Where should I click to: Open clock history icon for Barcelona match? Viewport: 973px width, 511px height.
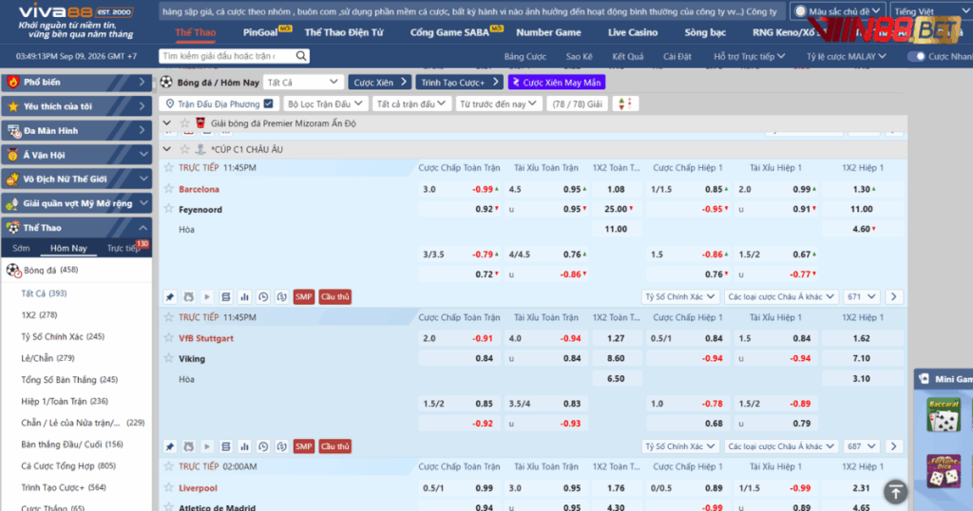pos(263,297)
